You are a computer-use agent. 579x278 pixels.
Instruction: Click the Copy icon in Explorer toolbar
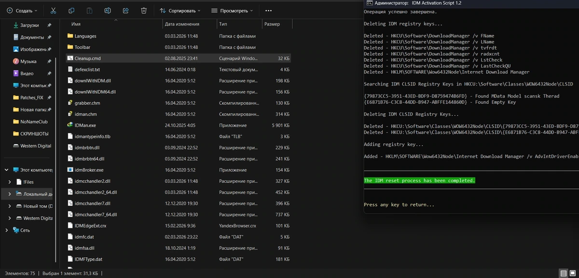click(x=71, y=10)
